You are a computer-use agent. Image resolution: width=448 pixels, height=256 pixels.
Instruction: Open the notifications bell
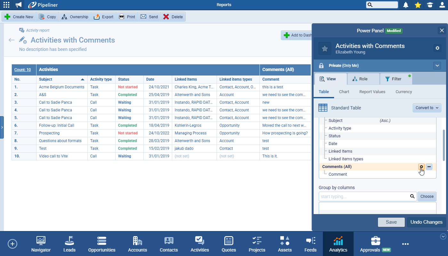point(406,5)
